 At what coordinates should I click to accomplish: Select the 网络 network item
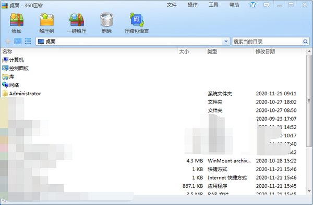(10, 85)
